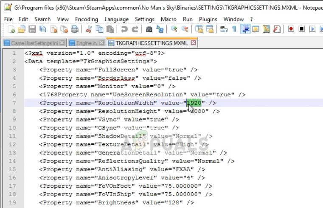
Task: Click the VSync property line
Action: [109, 119]
